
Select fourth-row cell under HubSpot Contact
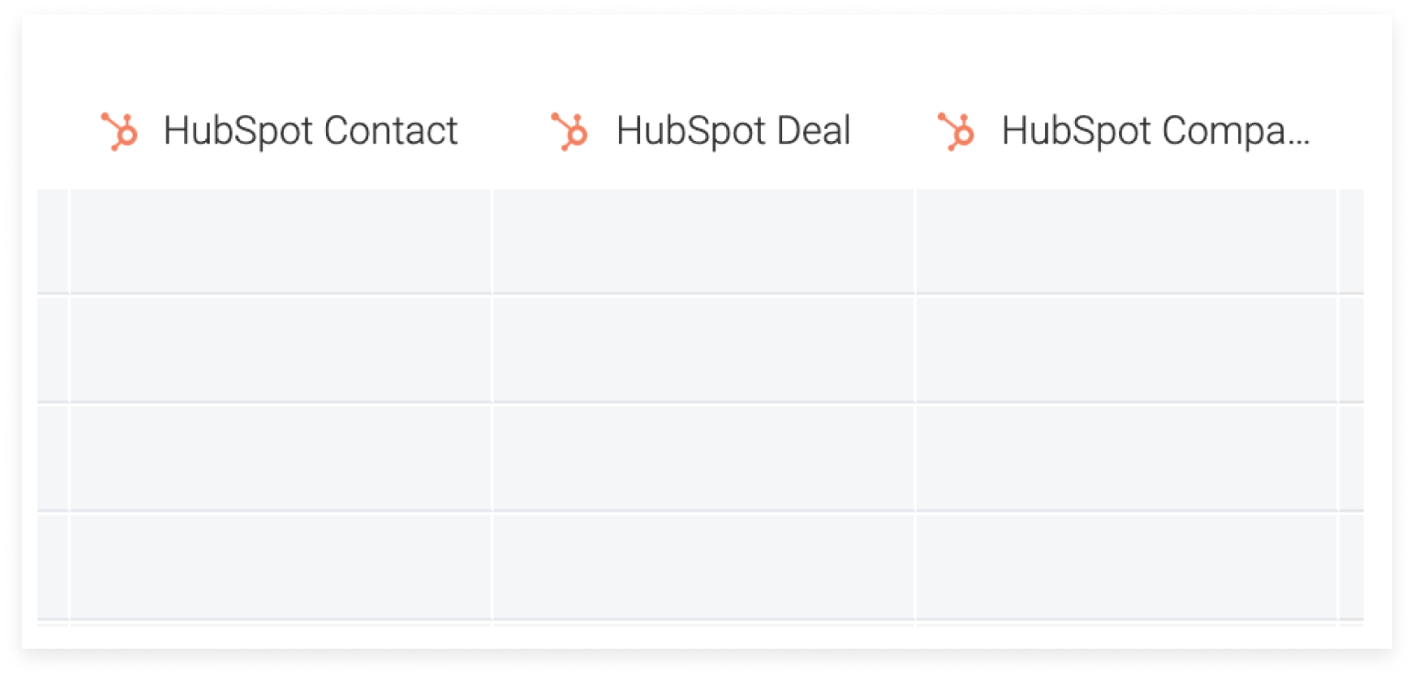click(x=281, y=566)
